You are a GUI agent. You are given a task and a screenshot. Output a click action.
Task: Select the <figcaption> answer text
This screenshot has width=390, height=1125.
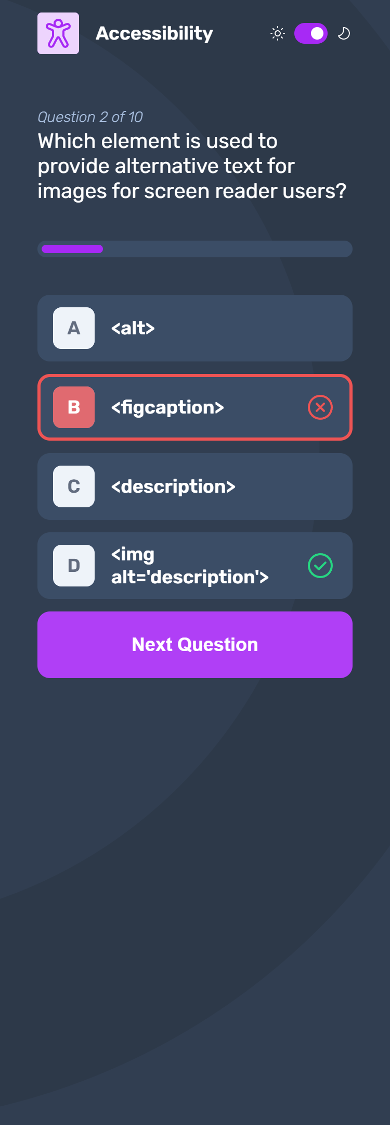tap(167, 407)
